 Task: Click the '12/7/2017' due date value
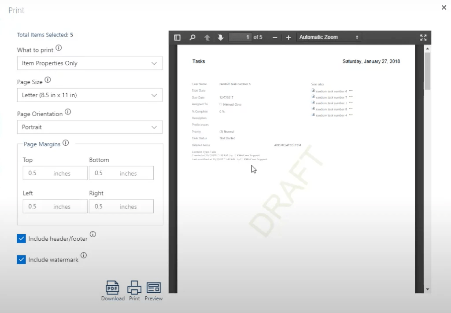[x=226, y=97]
